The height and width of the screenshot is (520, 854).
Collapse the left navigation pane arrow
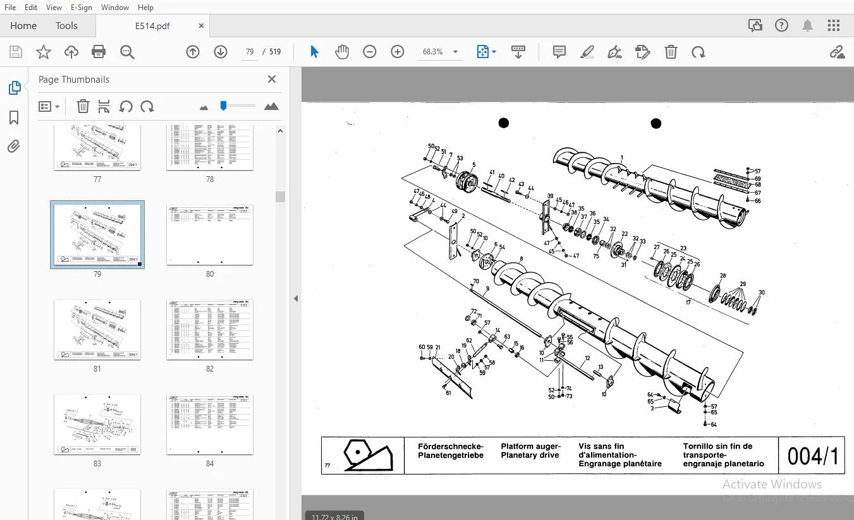pos(295,298)
